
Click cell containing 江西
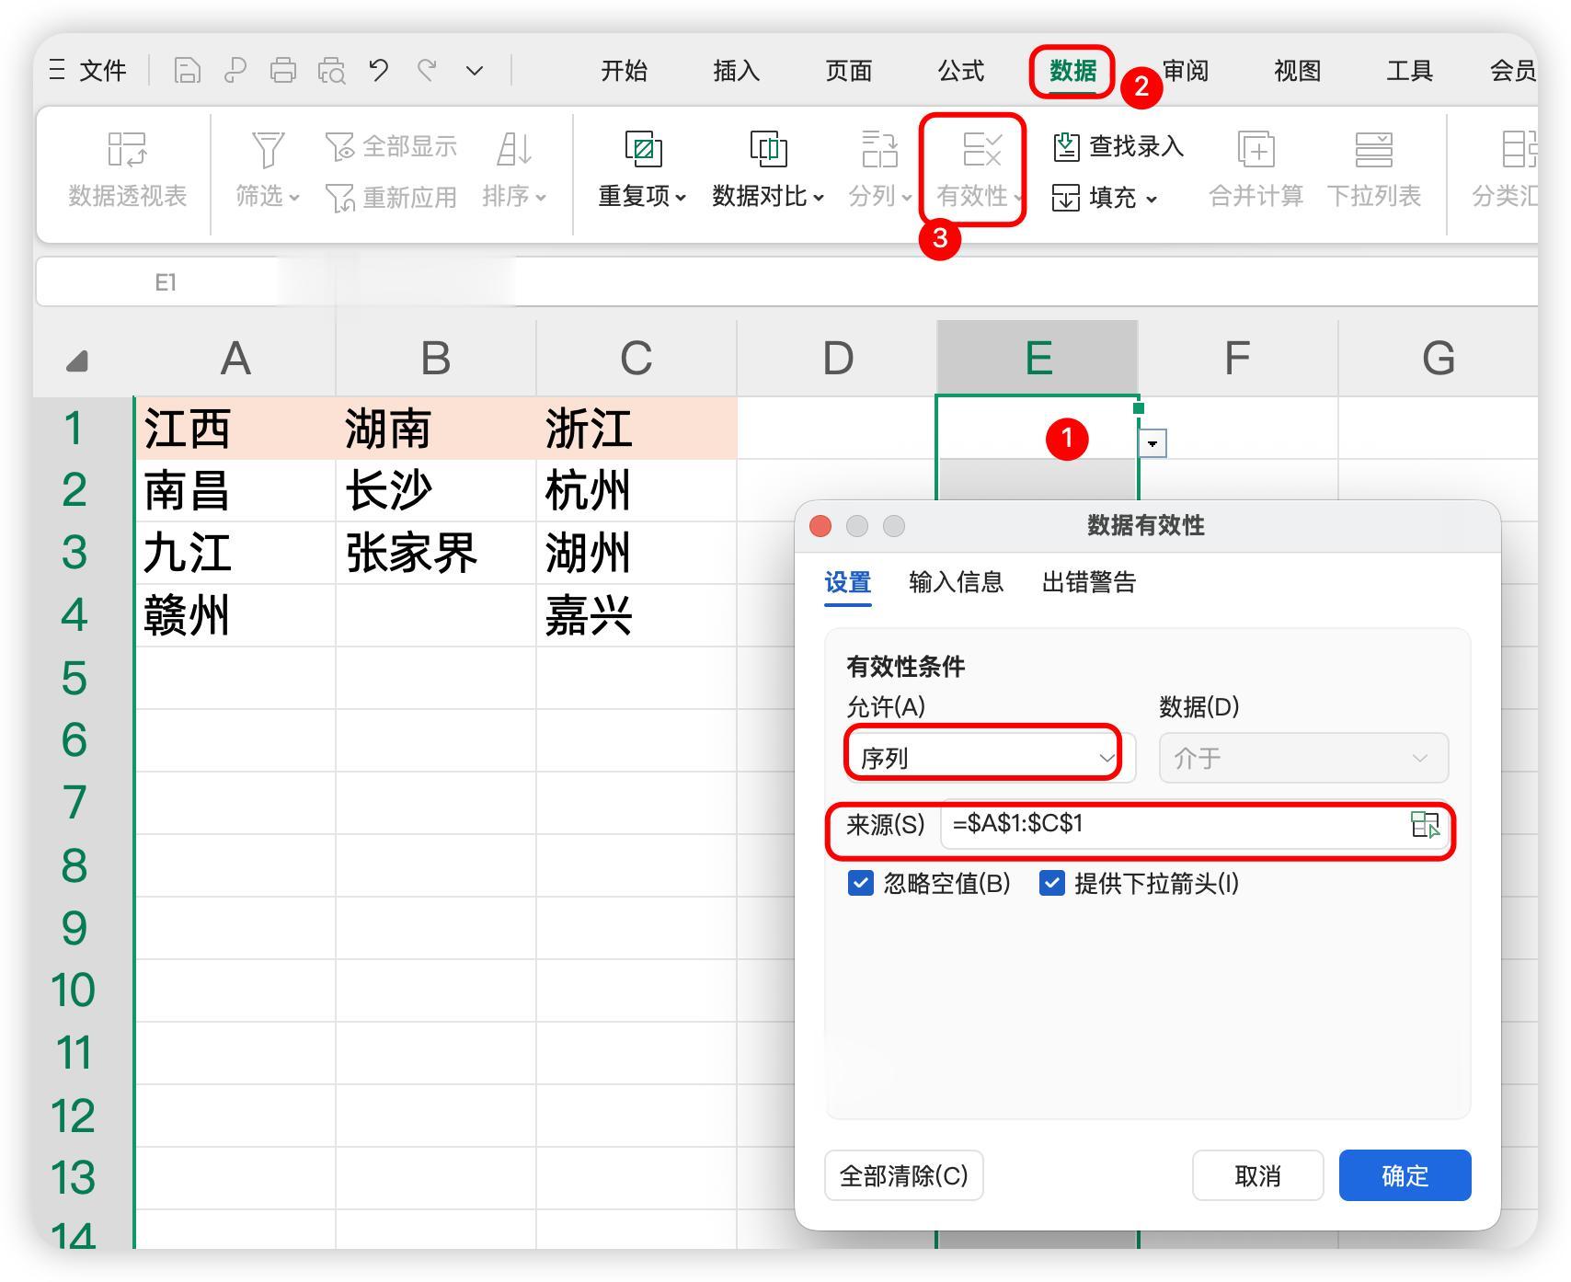(x=235, y=429)
